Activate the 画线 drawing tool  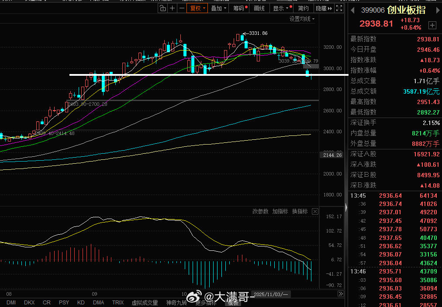pos(259,8)
